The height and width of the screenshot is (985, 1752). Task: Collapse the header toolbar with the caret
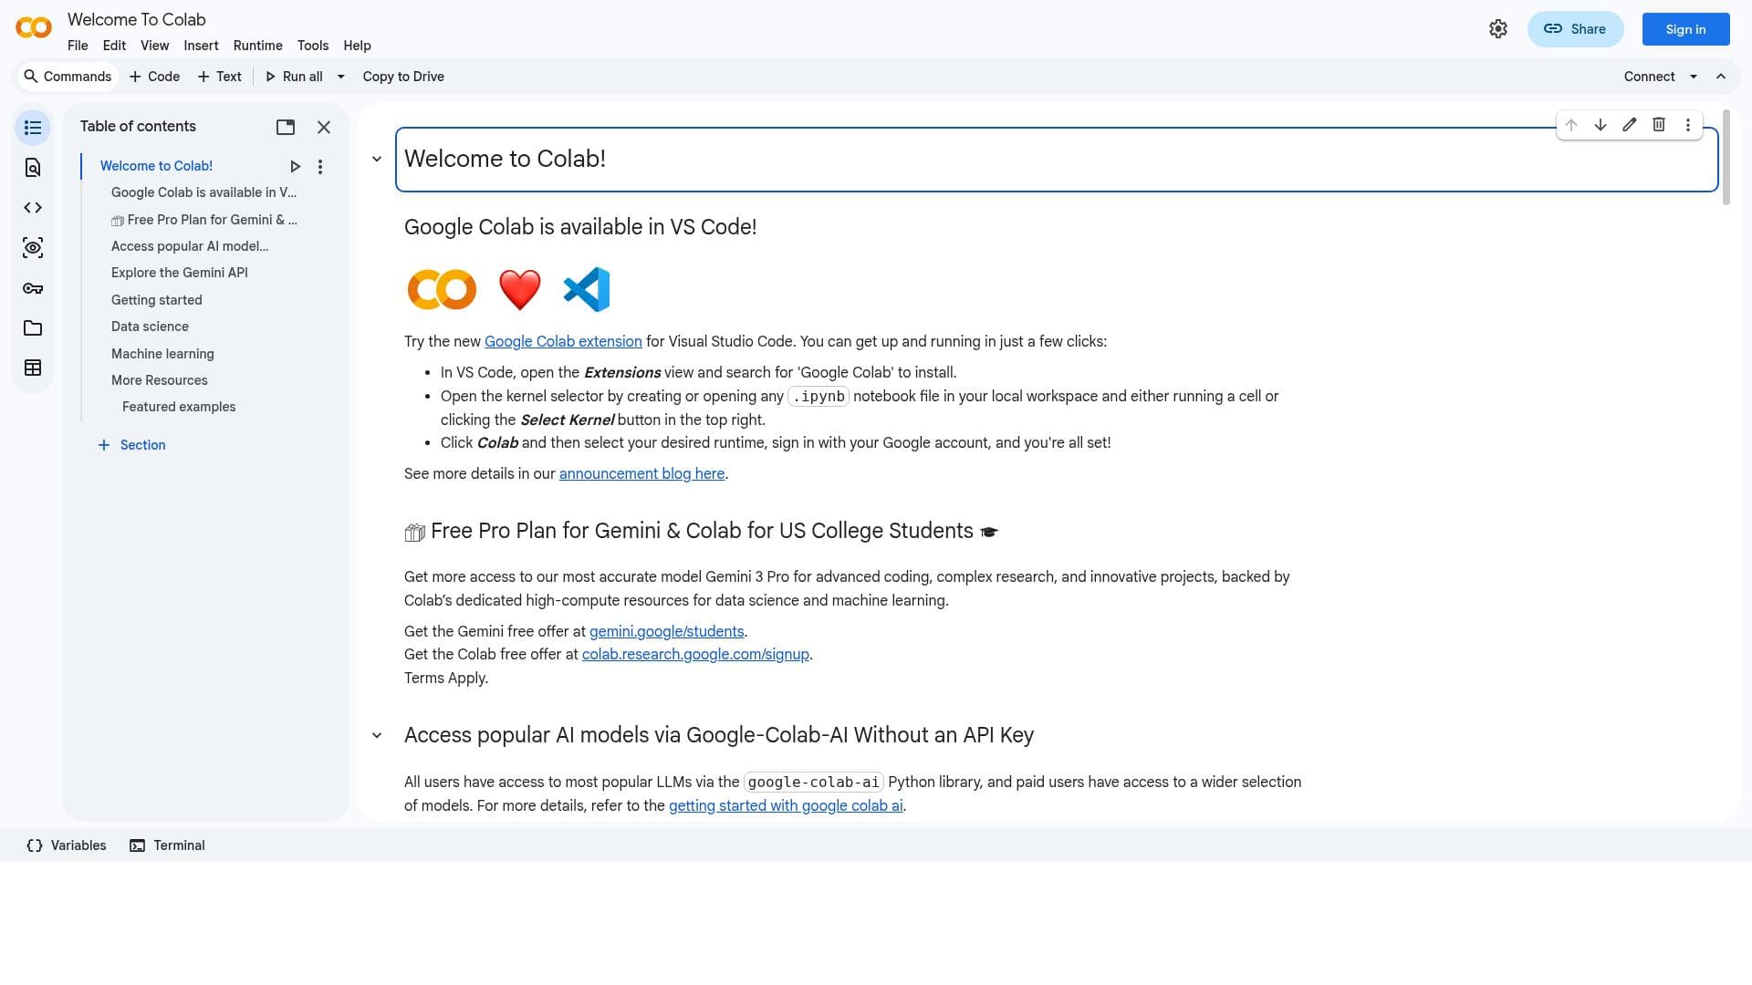click(x=1721, y=77)
